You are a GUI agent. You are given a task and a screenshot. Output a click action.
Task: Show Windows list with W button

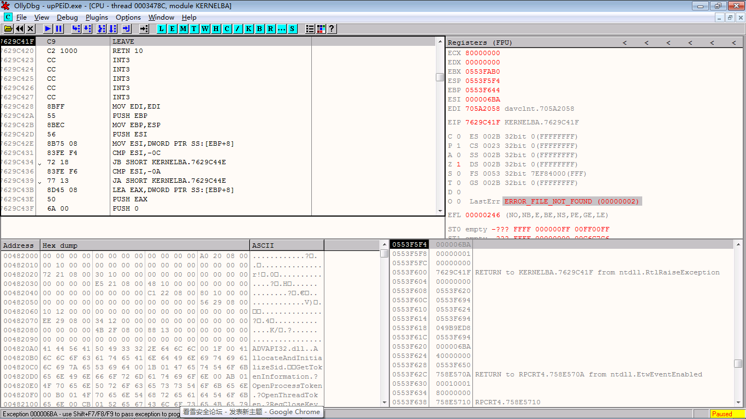(205, 28)
